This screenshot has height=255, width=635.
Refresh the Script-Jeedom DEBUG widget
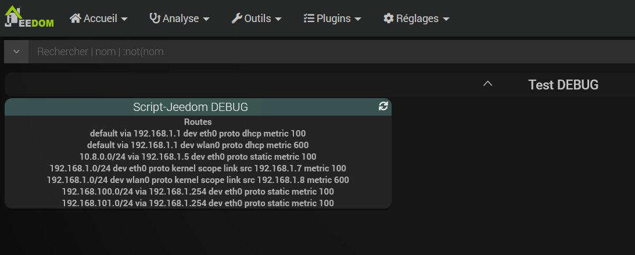383,106
